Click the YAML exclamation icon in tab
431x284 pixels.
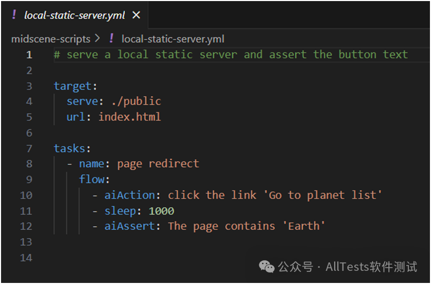pos(14,15)
